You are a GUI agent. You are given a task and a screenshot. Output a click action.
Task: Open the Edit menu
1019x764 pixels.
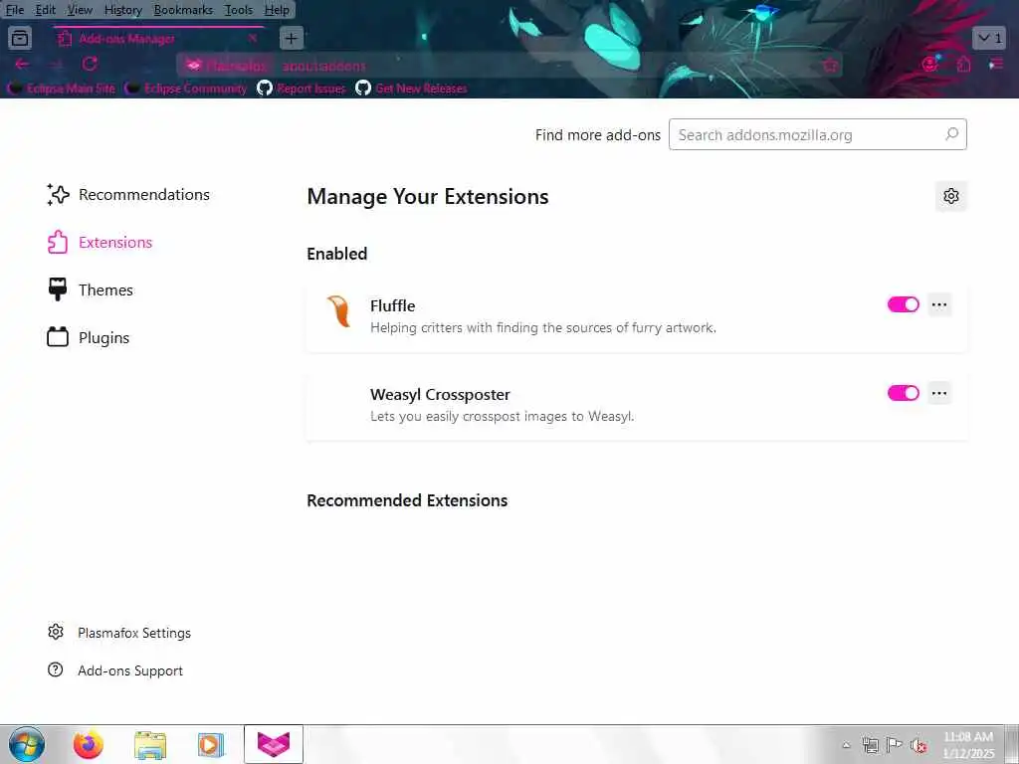[45, 10]
